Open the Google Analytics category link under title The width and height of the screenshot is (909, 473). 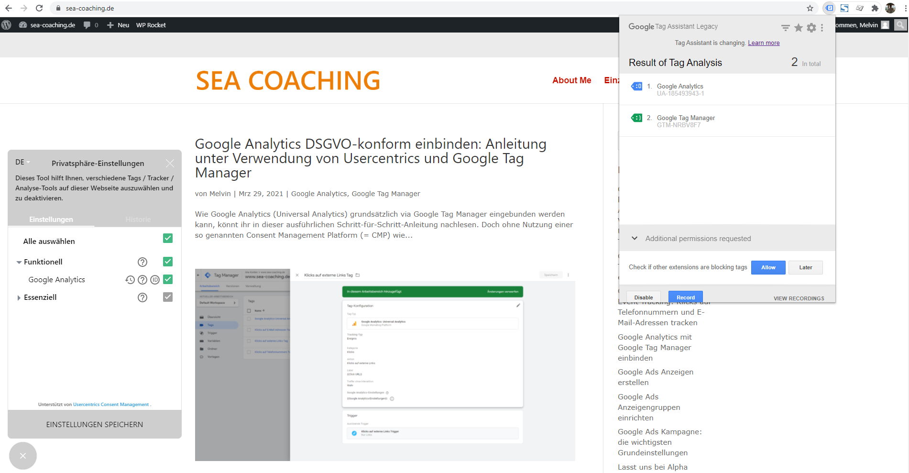(319, 194)
